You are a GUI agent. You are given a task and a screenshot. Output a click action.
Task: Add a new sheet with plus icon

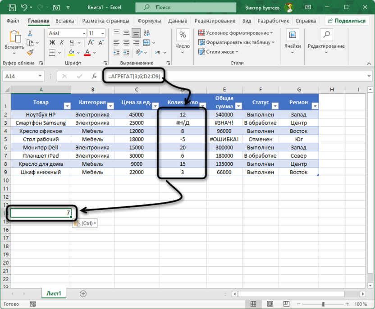pyautogui.click(x=83, y=293)
